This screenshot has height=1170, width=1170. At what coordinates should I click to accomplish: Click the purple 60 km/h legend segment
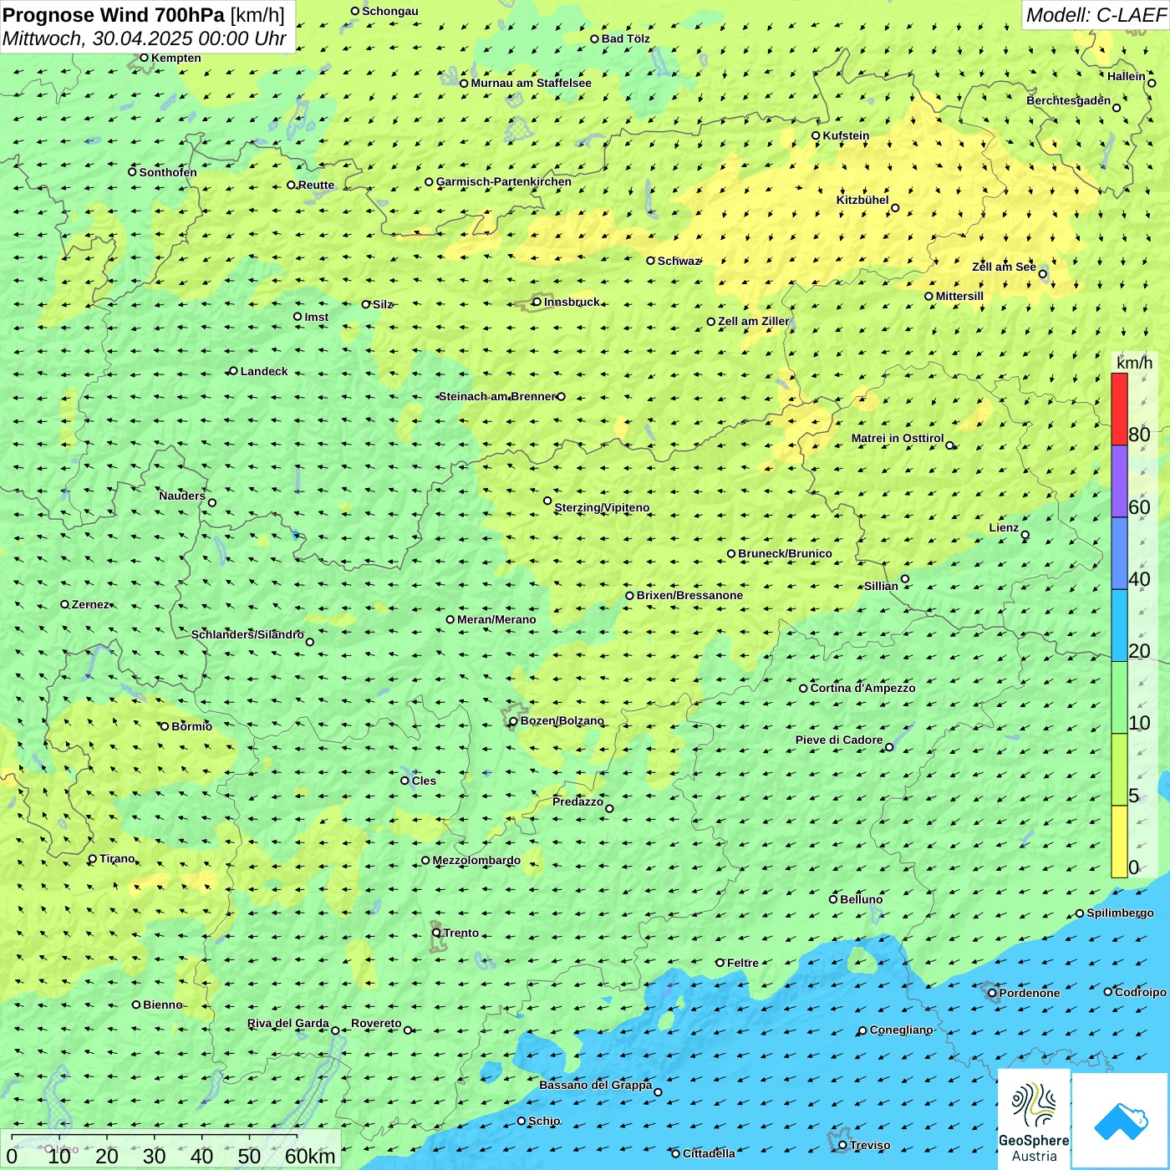pyautogui.click(x=1119, y=481)
